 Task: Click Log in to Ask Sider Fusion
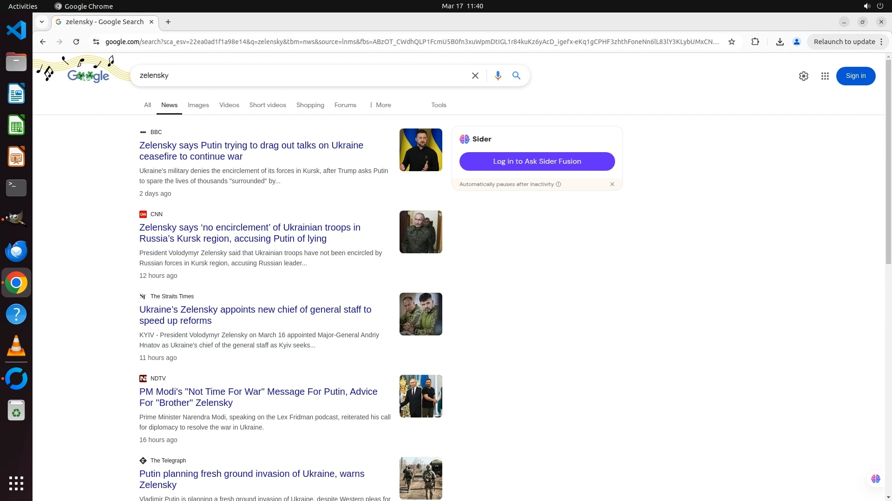[x=537, y=161]
